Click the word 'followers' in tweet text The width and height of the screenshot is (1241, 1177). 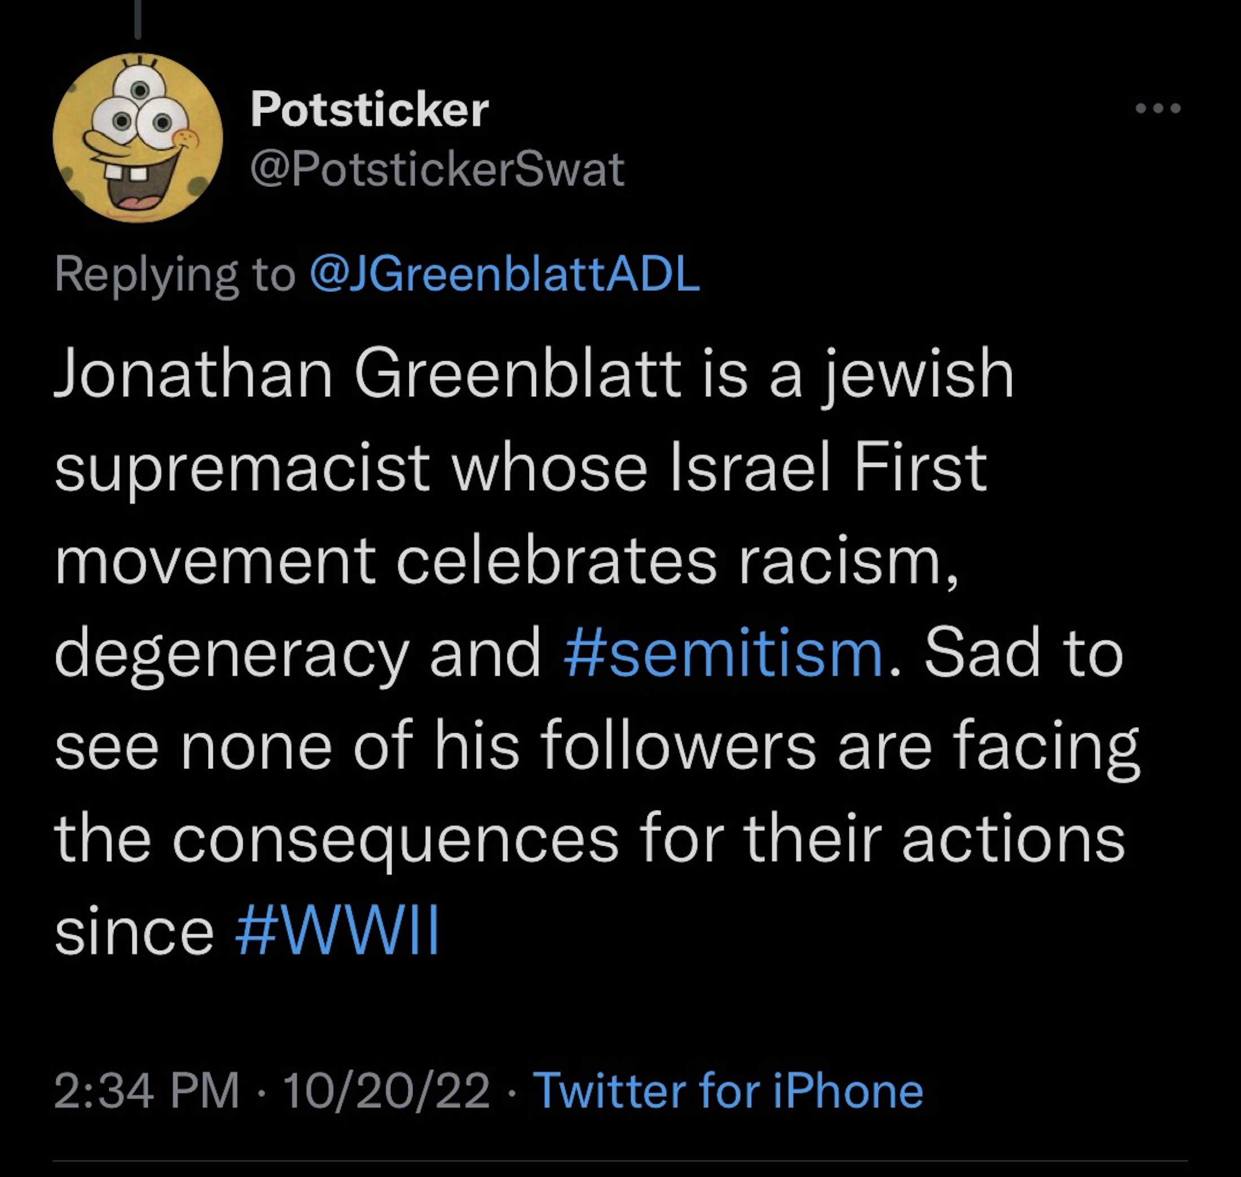[677, 747]
